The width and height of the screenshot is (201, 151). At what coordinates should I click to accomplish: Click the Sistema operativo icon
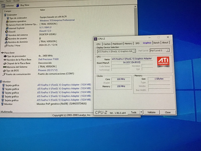(x=7, y=21)
